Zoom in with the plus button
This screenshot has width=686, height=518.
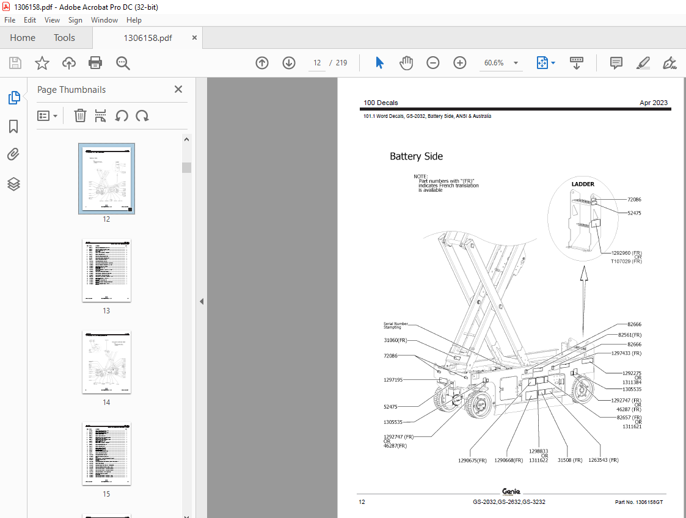[460, 63]
